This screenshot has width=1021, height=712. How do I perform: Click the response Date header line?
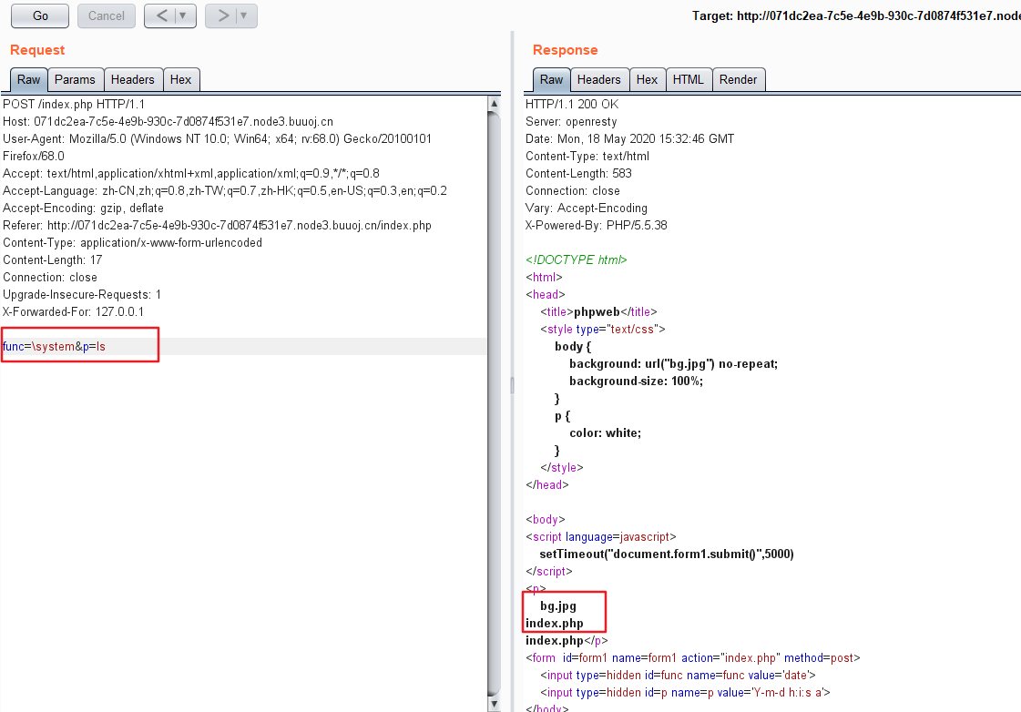tap(629, 138)
